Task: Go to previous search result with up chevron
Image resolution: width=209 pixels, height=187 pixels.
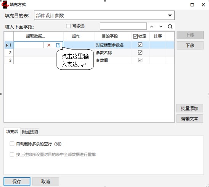Action: pos(151,26)
